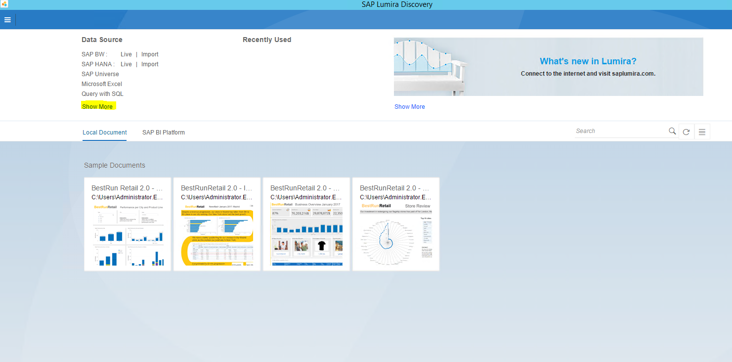This screenshot has height=362, width=732.
Task: Click the "SAP BW :" label
Action: pos(94,54)
